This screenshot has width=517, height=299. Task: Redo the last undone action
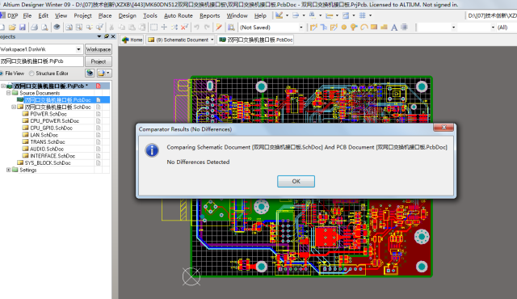[207, 27]
